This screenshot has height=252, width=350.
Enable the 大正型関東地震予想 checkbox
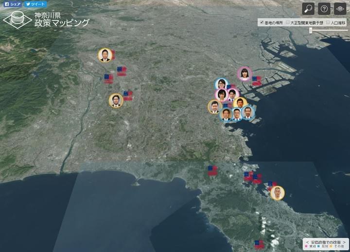(288, 22)
